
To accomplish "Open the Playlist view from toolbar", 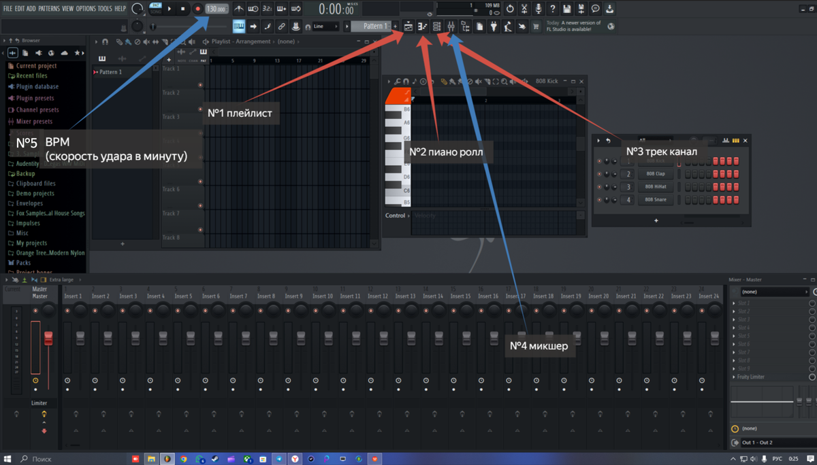I will 408,27.
